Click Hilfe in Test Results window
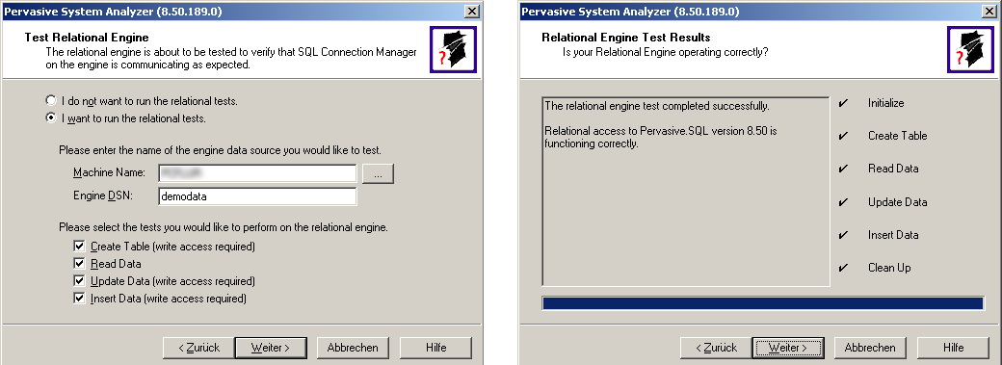Screen dimensions: 1002x365 point(953,348)
